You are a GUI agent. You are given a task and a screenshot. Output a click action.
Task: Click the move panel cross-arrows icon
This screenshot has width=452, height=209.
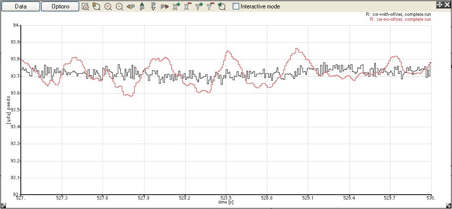point(439,4)
